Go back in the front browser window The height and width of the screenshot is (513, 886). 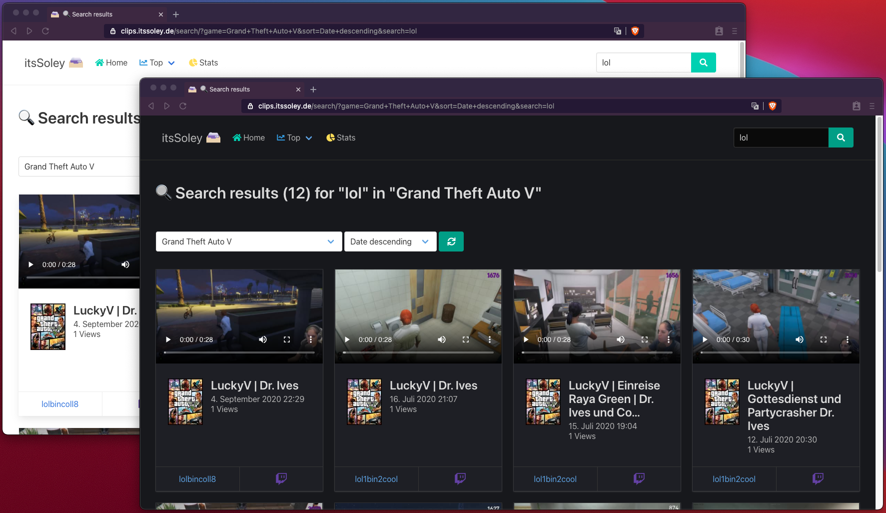click(151, 106)
